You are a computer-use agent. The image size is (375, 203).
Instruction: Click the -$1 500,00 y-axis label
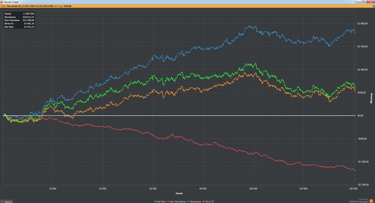[x=363, y=185]
